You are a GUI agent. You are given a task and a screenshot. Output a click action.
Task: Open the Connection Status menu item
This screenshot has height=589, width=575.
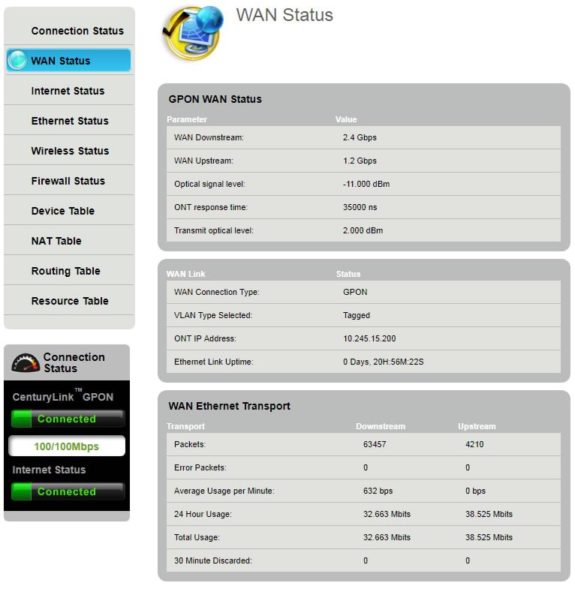pos(77,31)
